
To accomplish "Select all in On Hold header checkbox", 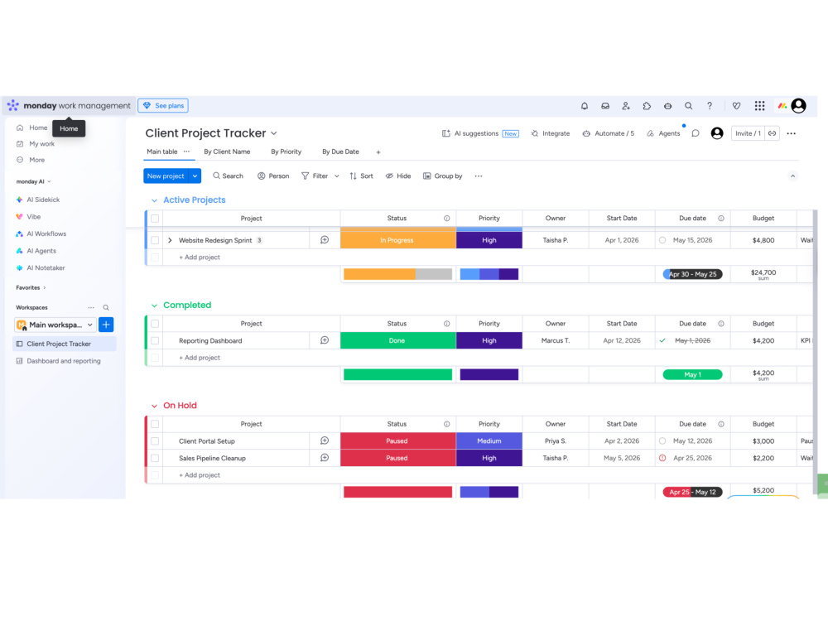I will (155, 424).
